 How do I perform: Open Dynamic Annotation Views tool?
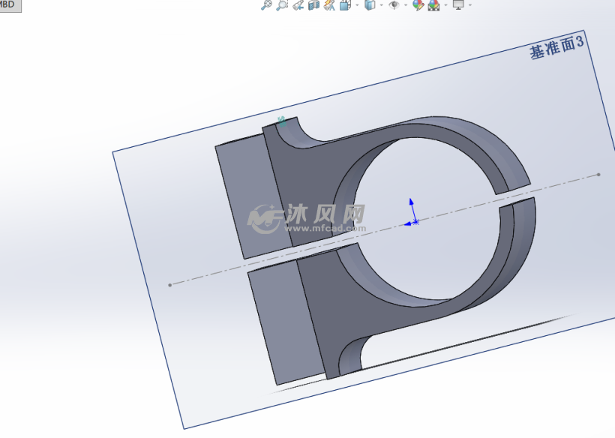[x=329, y=5]
